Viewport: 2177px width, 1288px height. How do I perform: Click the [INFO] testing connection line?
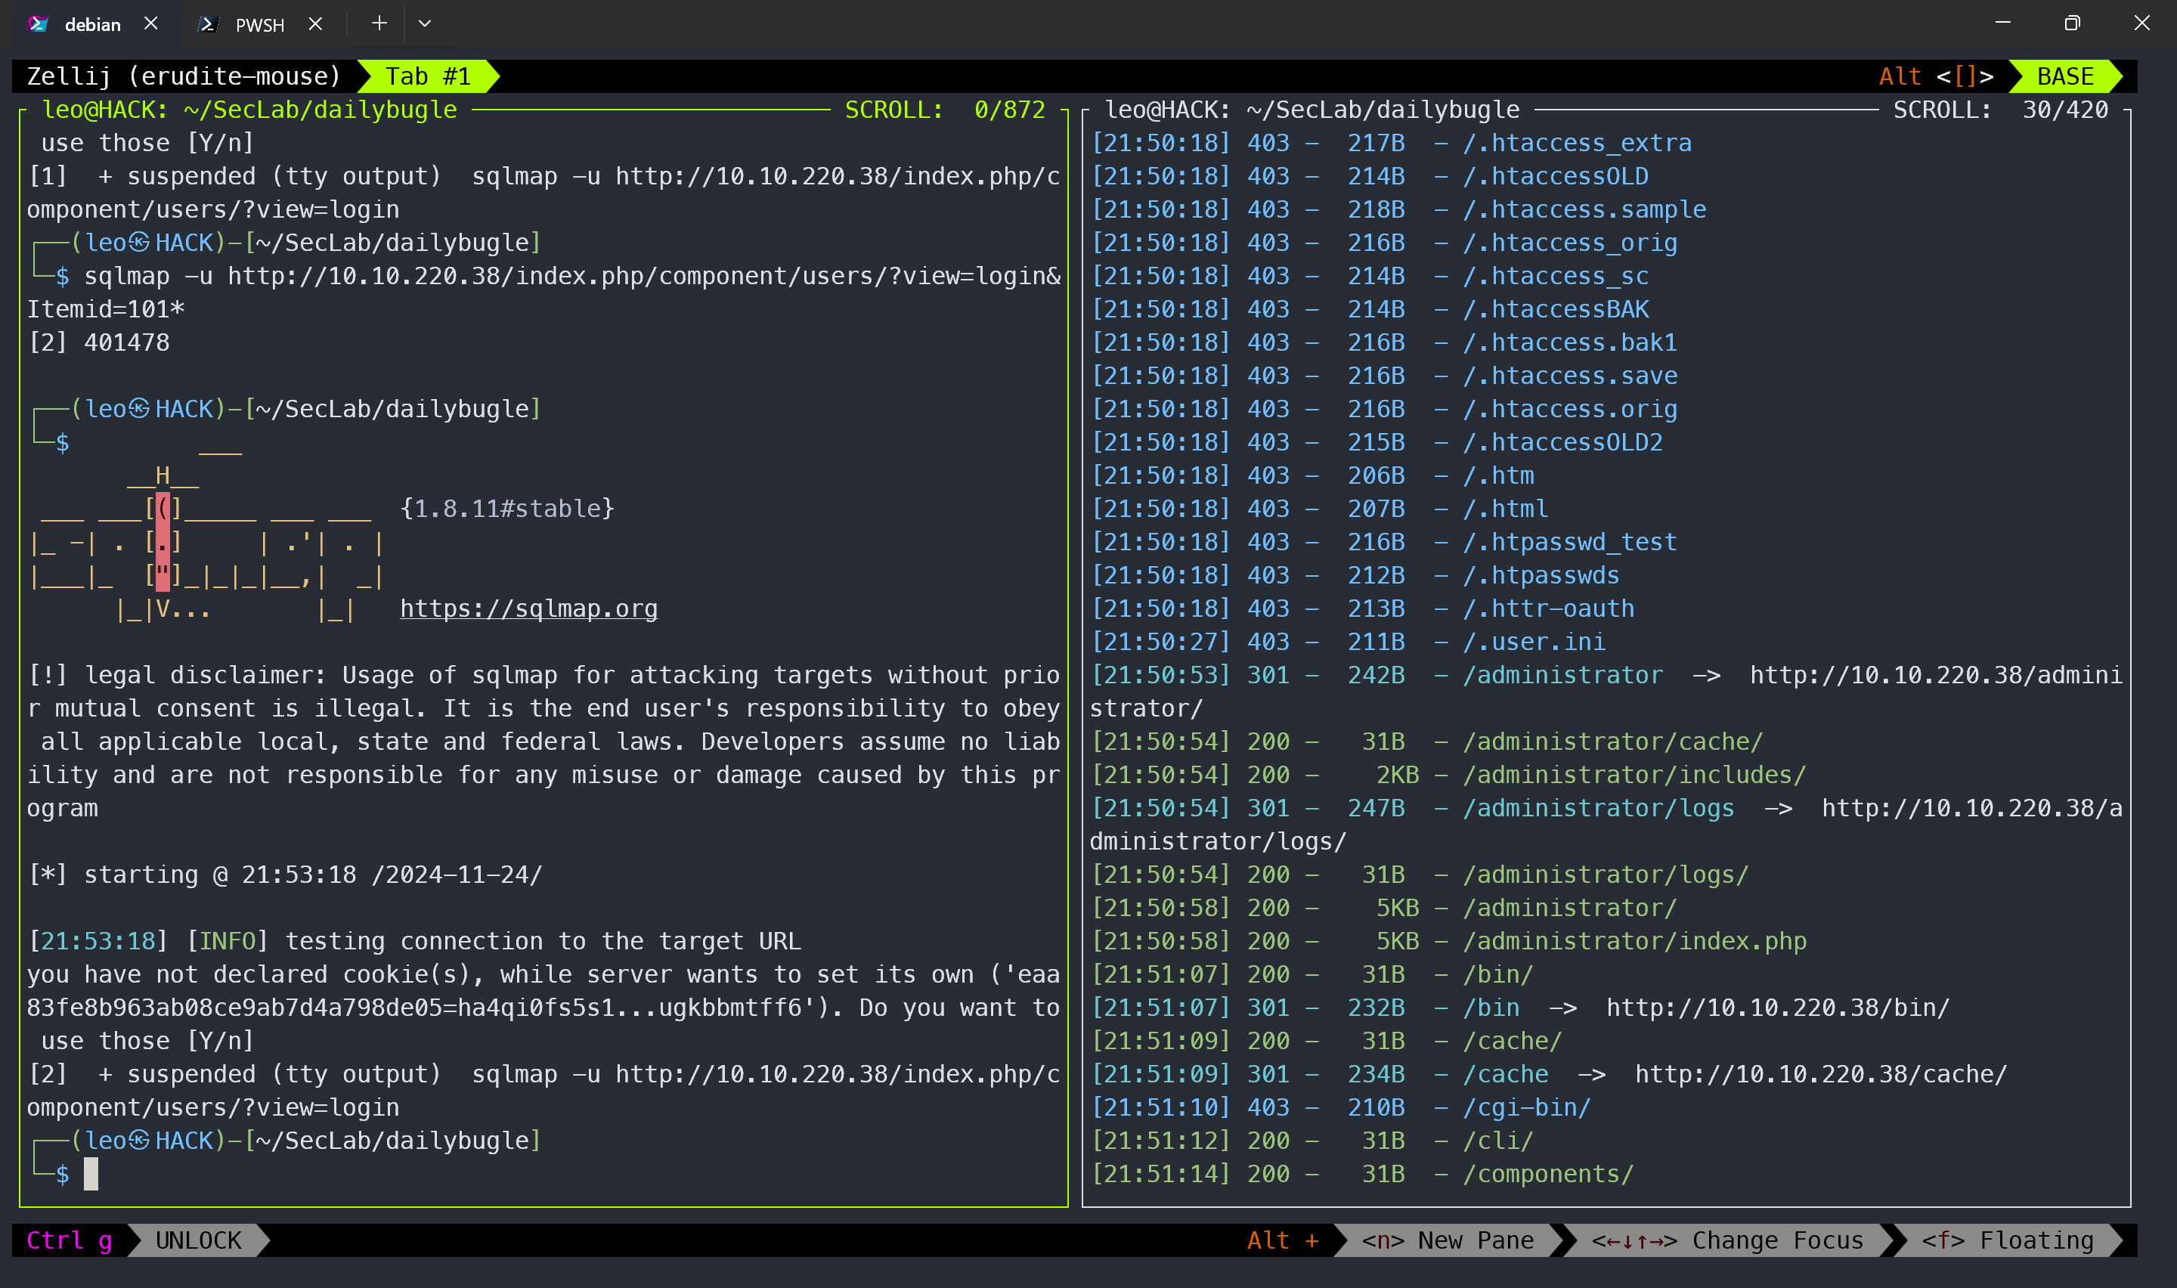pos(415,941)
